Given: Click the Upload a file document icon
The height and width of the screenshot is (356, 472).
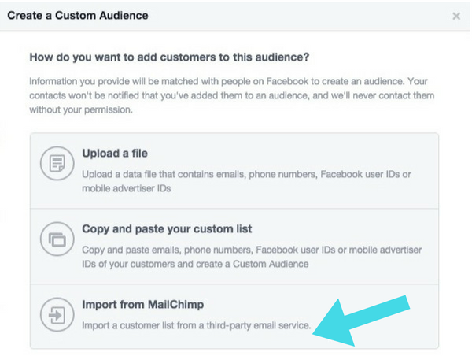Looking at the screenshot, I should [56, 165].
